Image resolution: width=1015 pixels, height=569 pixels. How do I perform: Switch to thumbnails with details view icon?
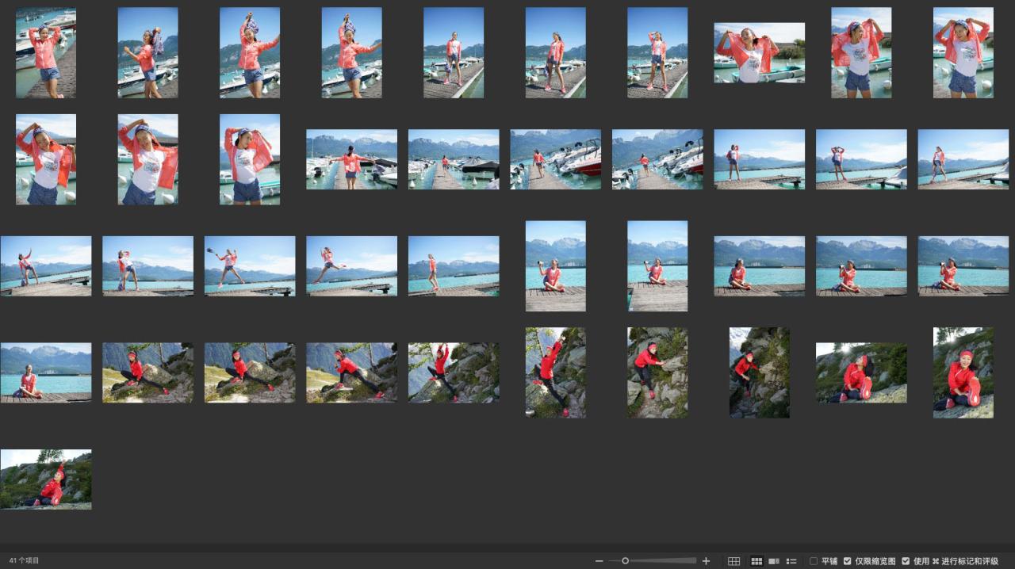point(774,561)
